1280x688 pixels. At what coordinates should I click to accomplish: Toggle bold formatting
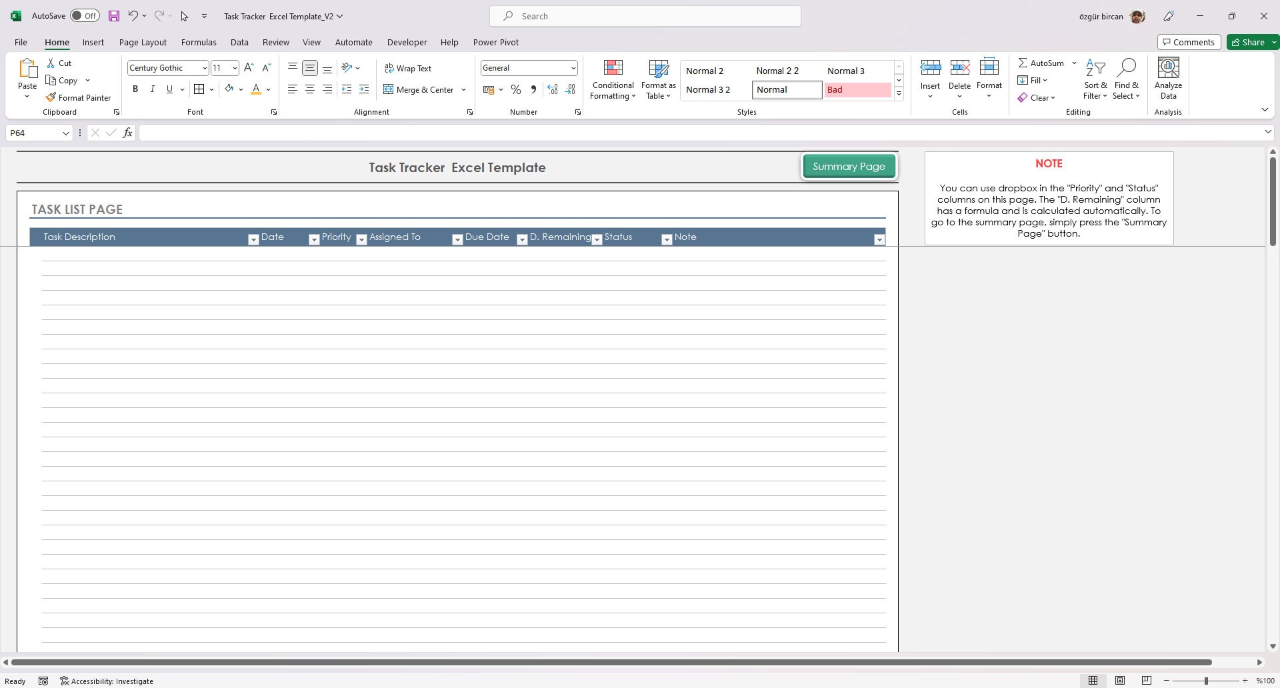(135, 89)
